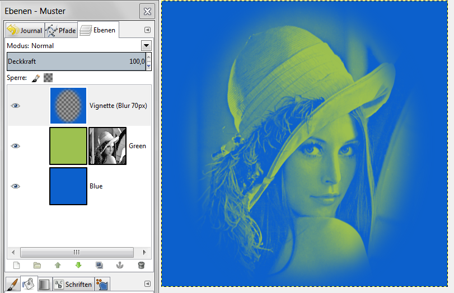Open the Schriften tab
Screen dimensions: 454x293
coord(73,284)
